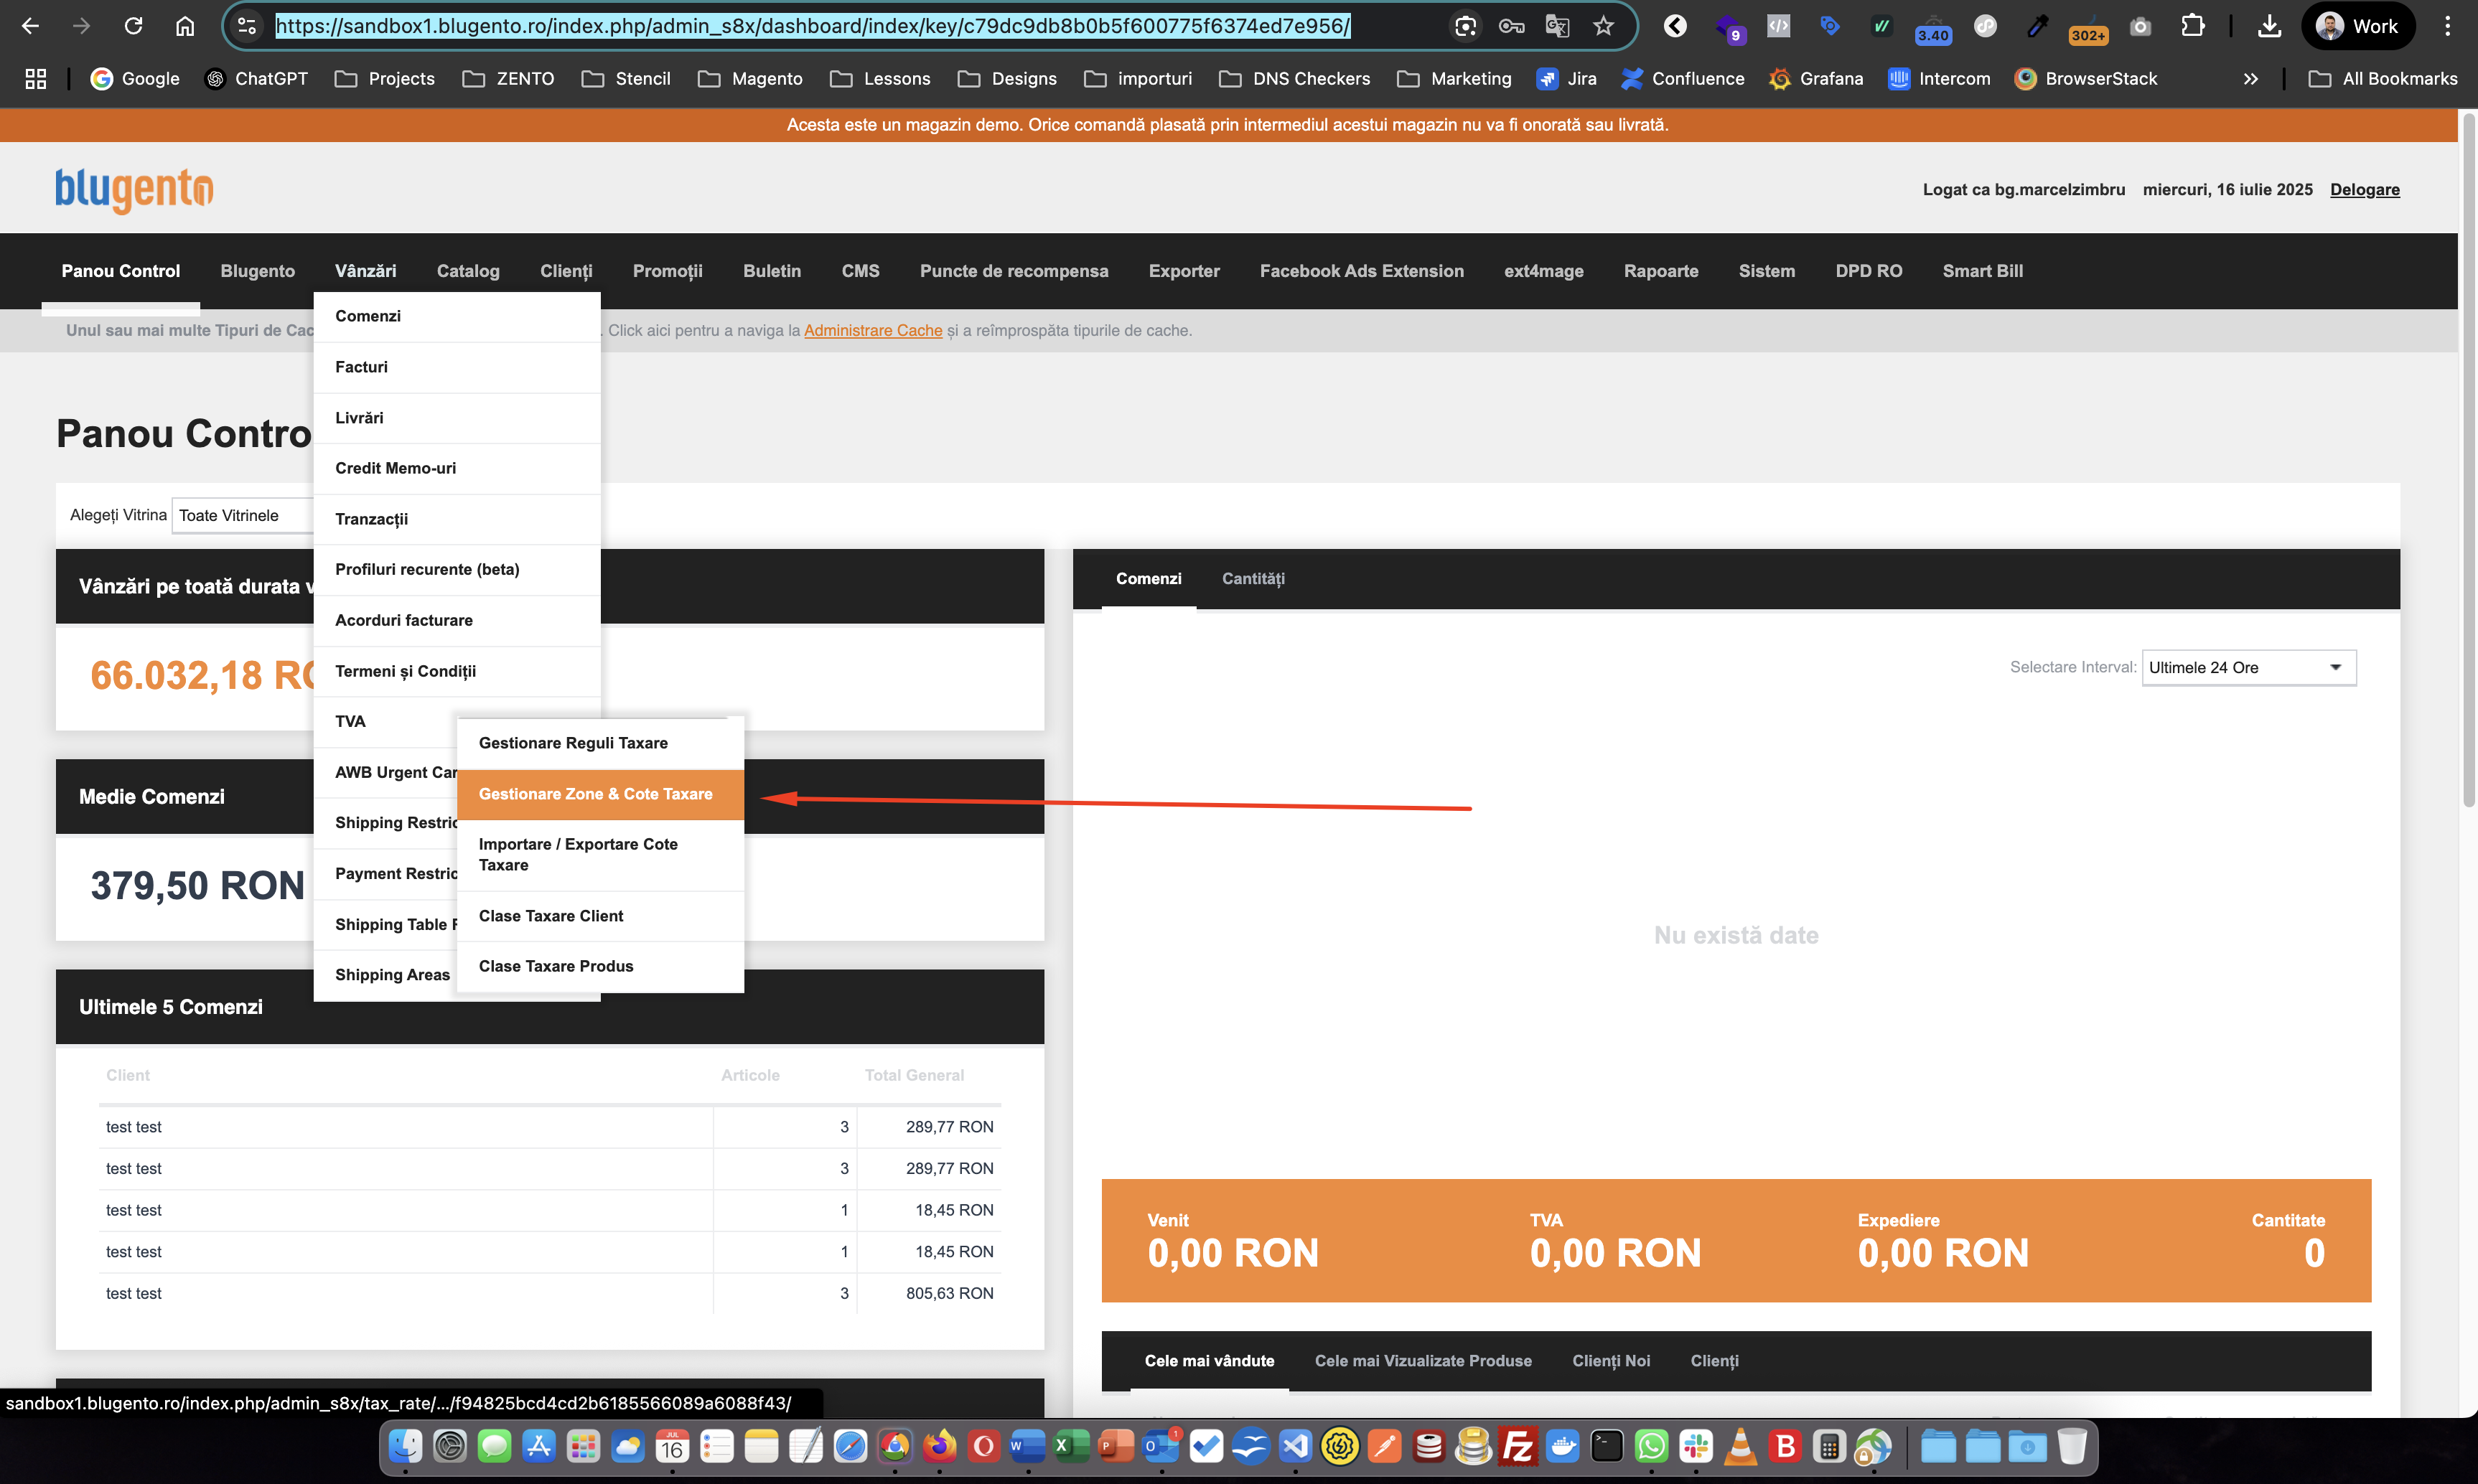Open FileZilla from the Dock

click(1518, 1446)
